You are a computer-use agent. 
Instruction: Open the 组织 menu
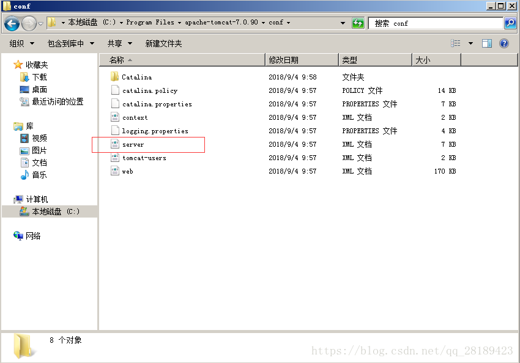pyautogui.click(x=21, y=43)
